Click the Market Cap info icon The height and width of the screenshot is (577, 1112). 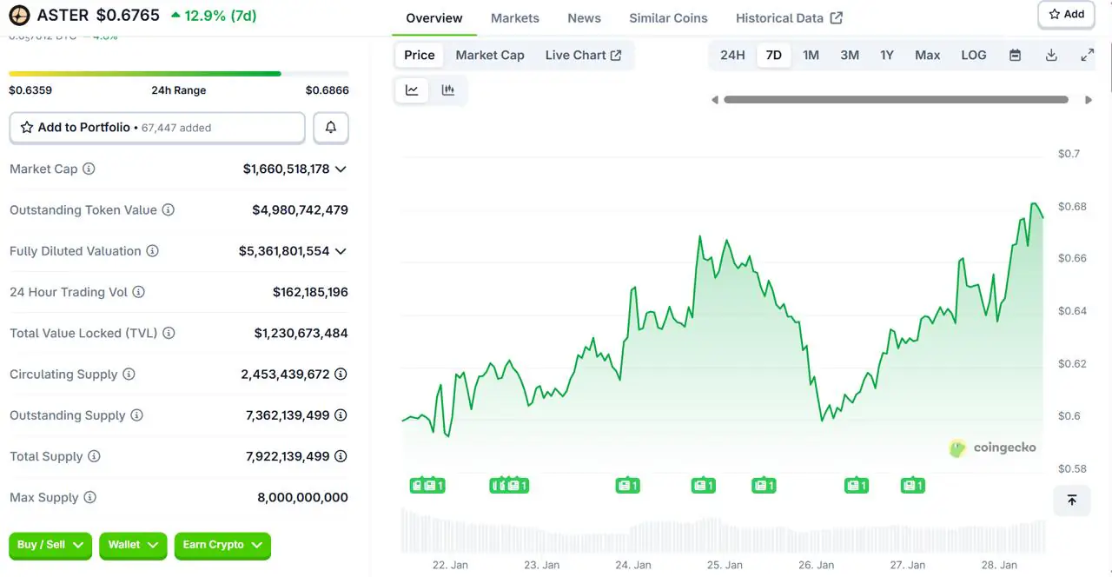[x=89, y=169]
